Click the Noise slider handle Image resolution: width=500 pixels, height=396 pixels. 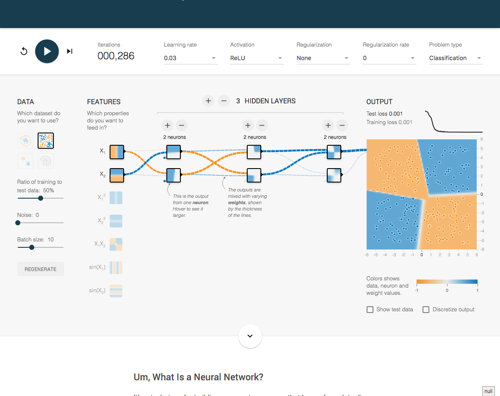(x=18, y=223)
